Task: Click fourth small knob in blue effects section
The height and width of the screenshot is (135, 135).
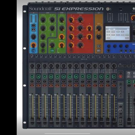Action: click(x=127, y=46)
